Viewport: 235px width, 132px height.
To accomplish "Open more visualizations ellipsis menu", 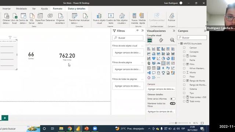I will click(x=158, y=77).
